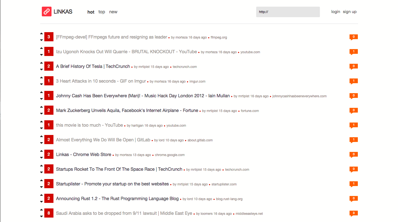The height and width of the screenshot is (222, 398).
Task: Upvote Announcing Rust 1.2 post
Action: point(42,195)
